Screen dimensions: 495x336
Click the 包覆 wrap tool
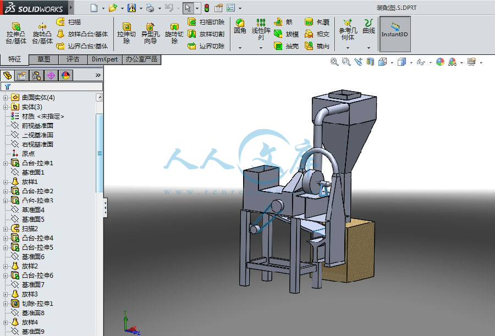317,22
